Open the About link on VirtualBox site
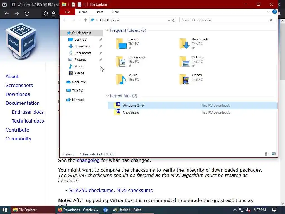The width and height of the screenshot is (285, 214). (x=12, y=76)
